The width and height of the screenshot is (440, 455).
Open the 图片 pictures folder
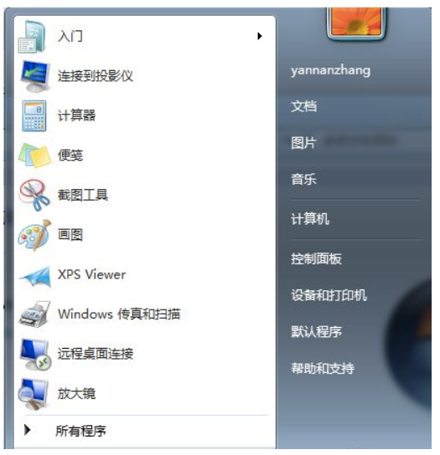coord(303,143)
